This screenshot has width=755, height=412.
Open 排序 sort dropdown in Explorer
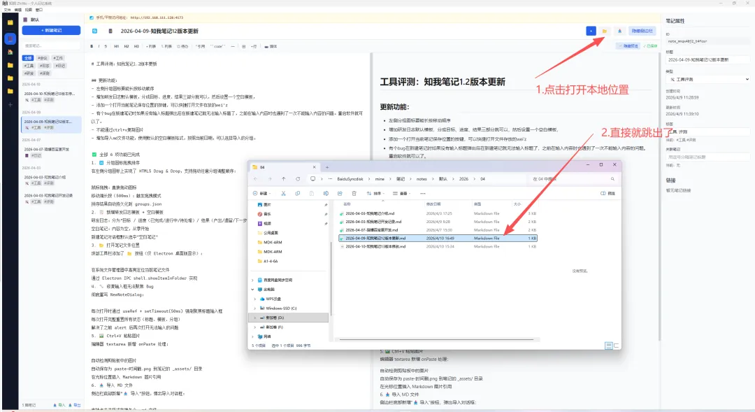[x=375, y=193]
